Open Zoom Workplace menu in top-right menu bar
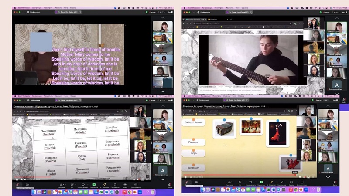This screenshot has height=196, width=349. 193,8
